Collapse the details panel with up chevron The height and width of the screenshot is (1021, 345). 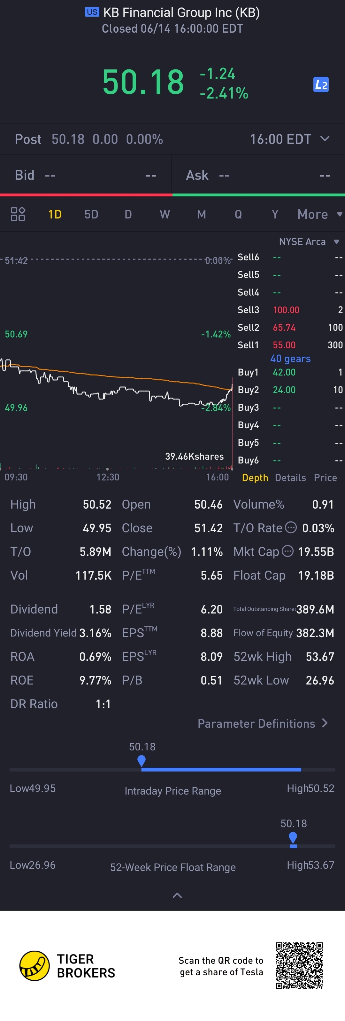click(177, 895)
